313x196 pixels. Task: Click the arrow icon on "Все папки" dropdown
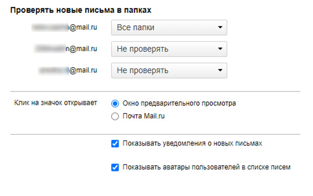tap(220, 27)
